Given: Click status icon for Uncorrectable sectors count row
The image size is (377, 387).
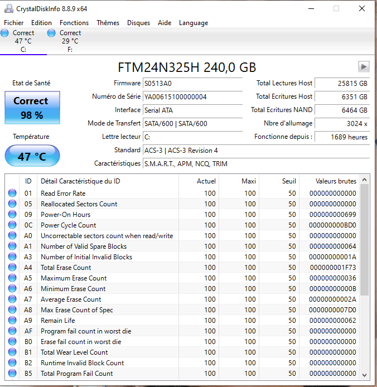Looking at the screenshot, I should (12, 235).
